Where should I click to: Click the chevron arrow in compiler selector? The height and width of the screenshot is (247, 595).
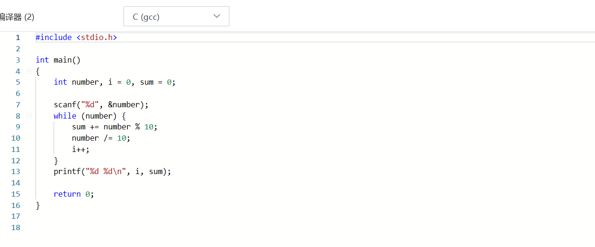click(217, 16)
